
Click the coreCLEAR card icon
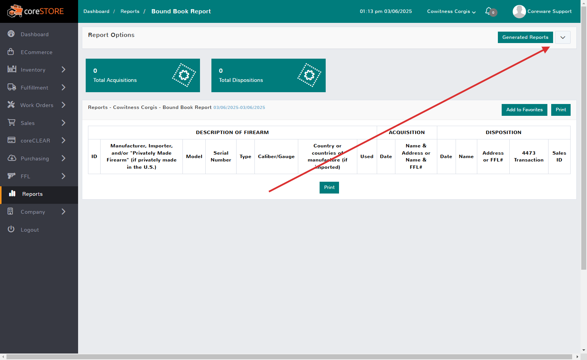pyautogui.click(x=11, y=140)
